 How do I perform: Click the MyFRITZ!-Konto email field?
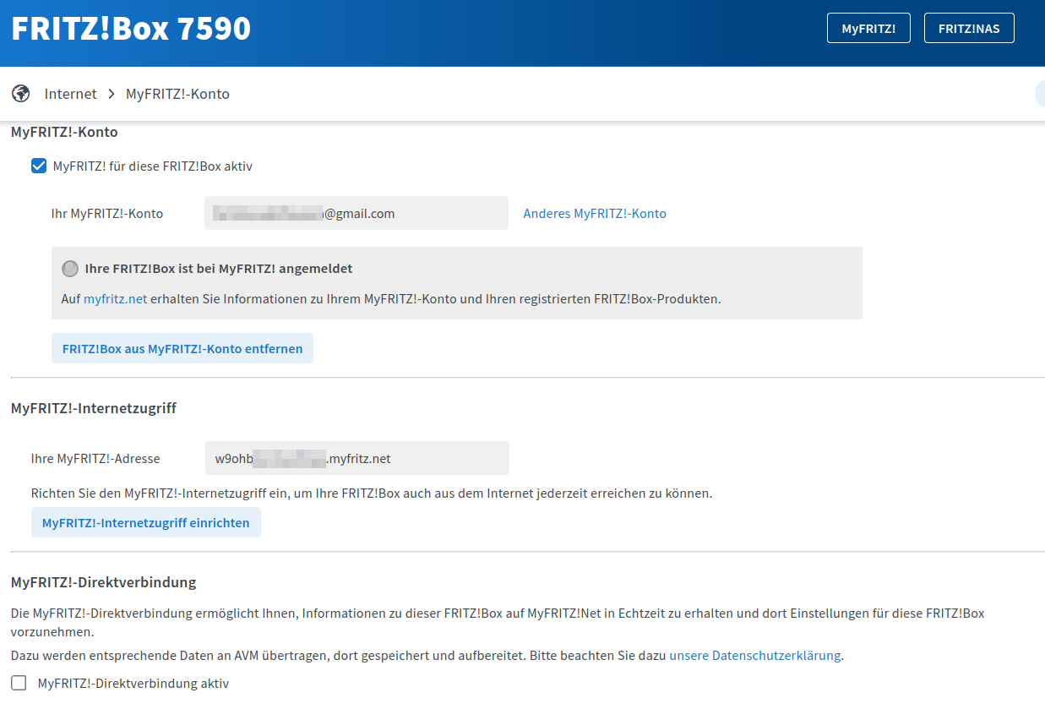tap(356, 213)
